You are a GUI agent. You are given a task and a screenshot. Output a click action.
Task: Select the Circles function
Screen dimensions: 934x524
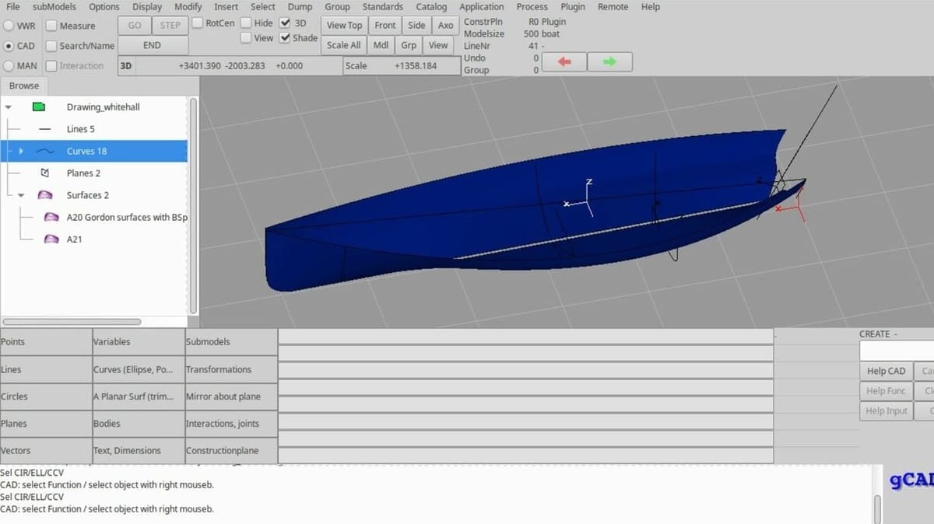[x=46, y=396]
